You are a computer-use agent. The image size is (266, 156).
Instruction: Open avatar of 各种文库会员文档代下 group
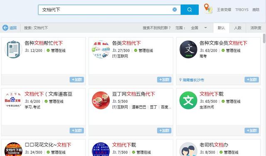(x=188, y=49)
